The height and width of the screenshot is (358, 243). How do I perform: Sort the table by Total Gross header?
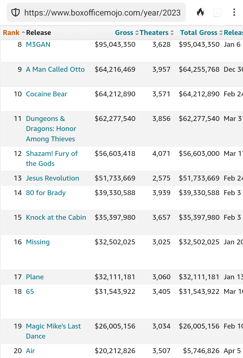[199, 33]
